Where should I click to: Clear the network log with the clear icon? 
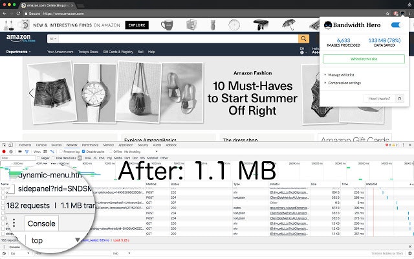click(x=11, y=152)
